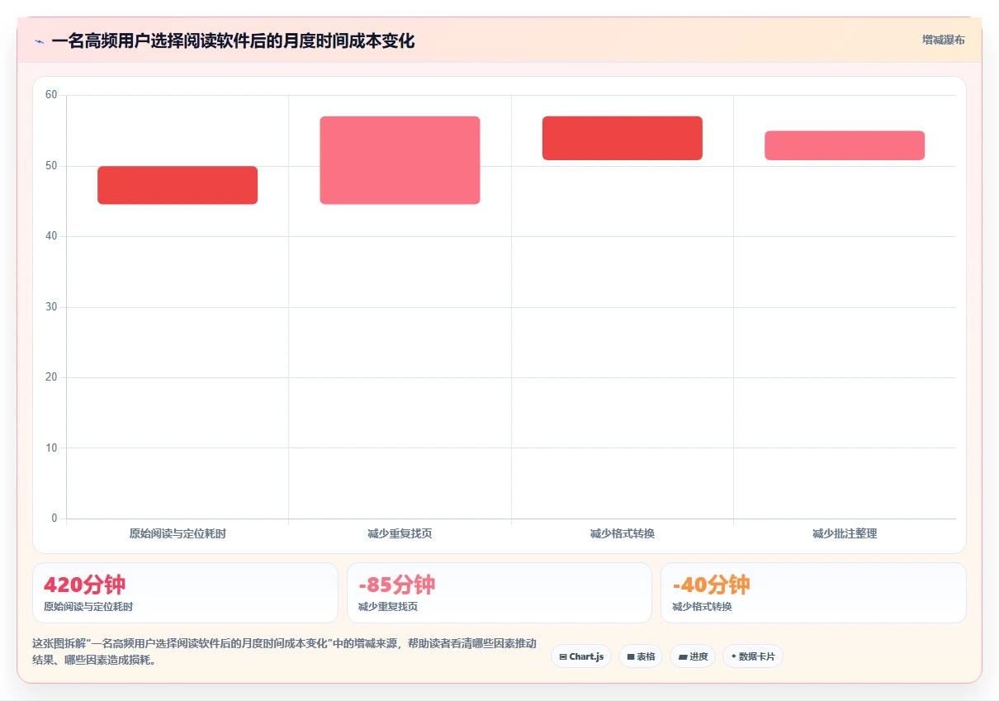Click the description paragraph starting 这张图拆解
This screenshot has height=701, width=999.
[x=284, y=651]
